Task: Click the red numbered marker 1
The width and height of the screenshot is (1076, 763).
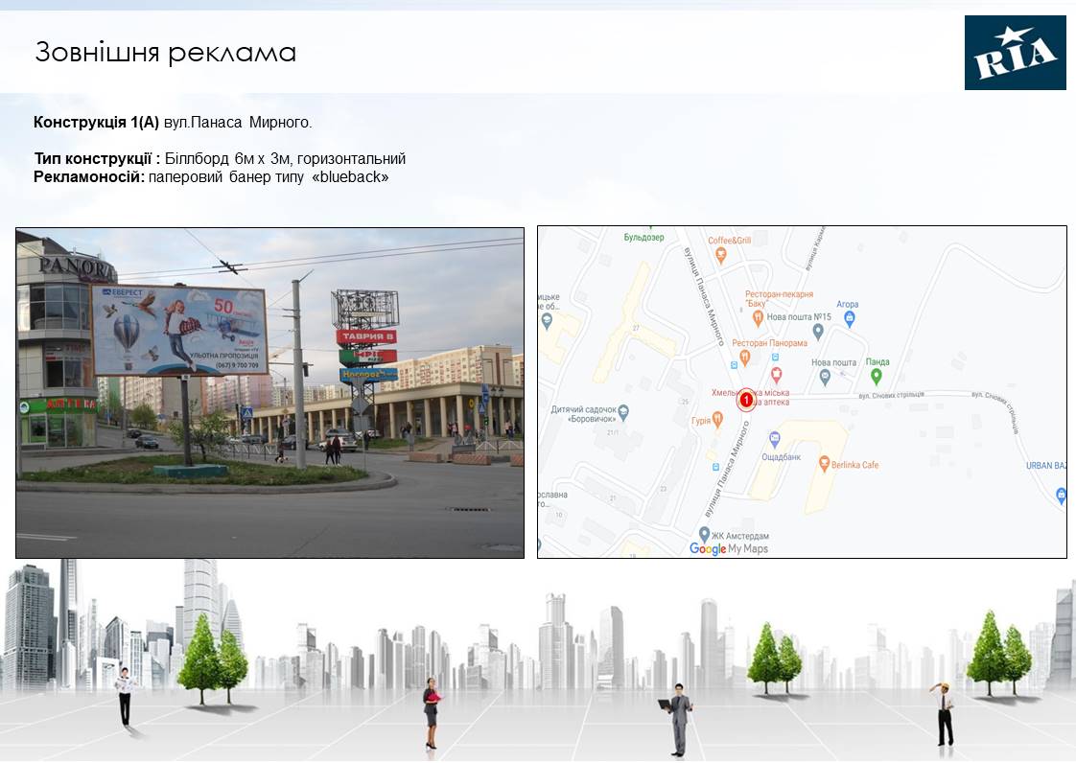Action: coord(746,400)
